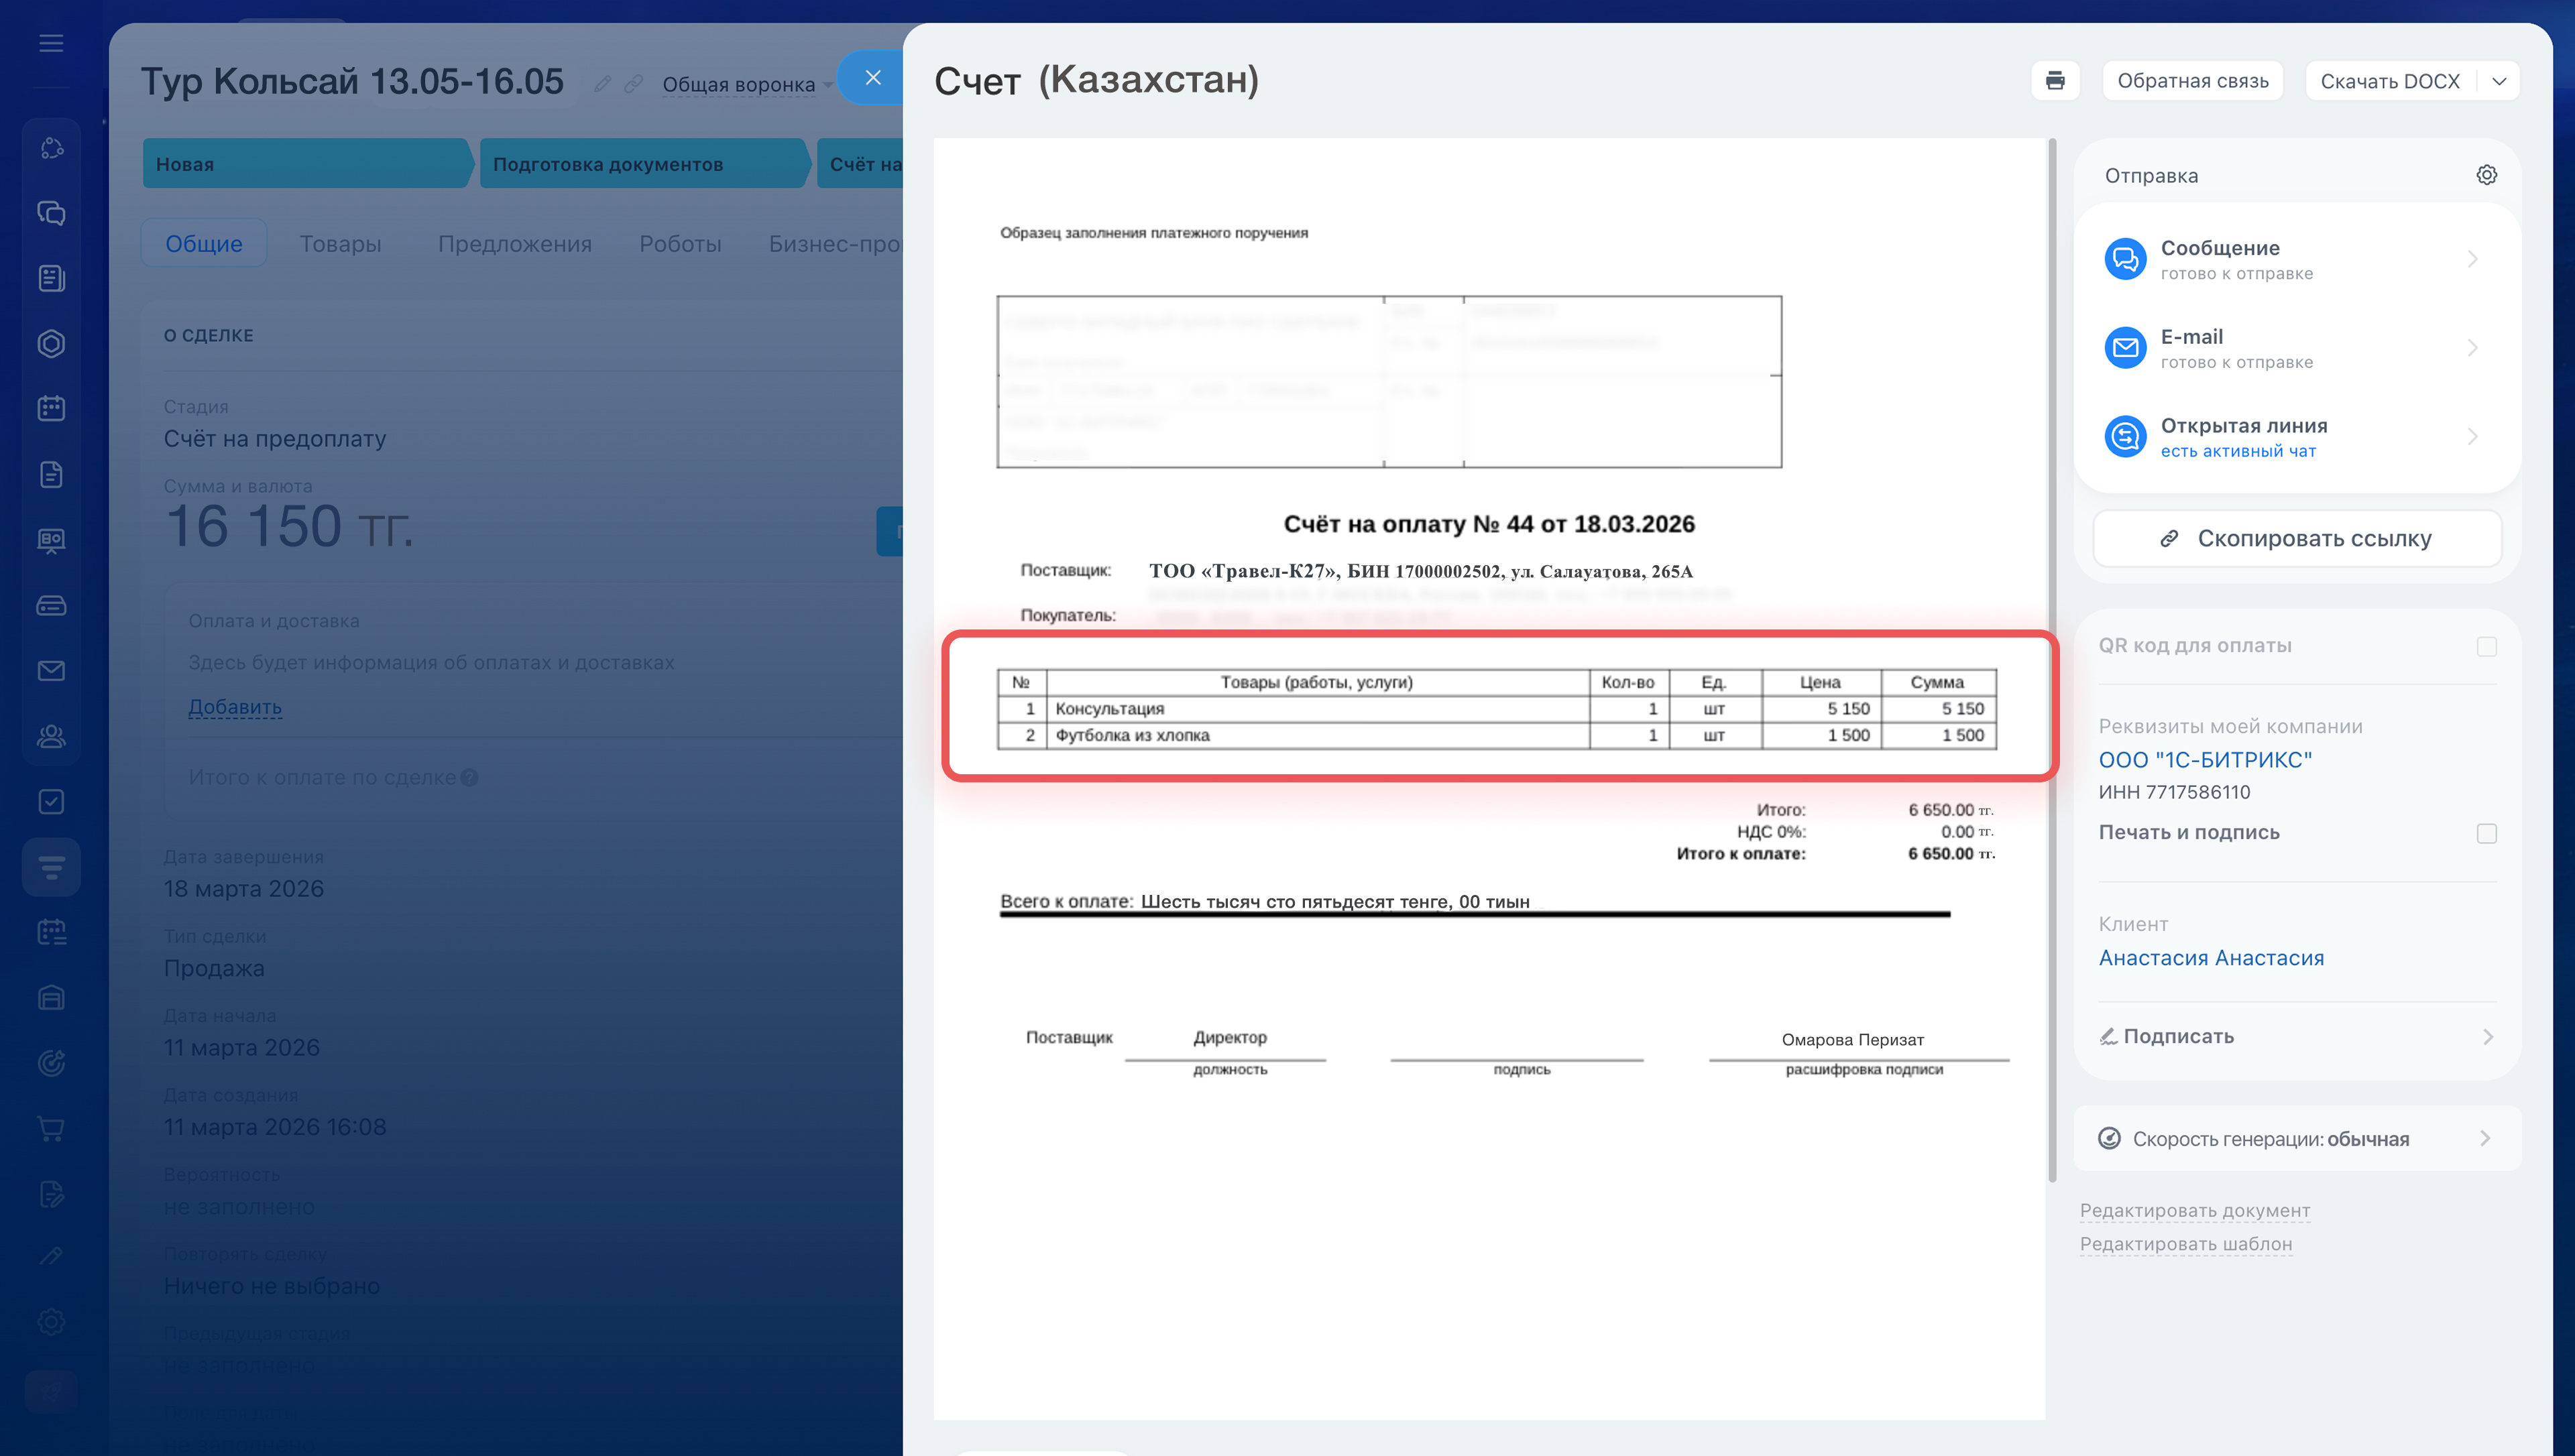Open Редактировать шаблон link

click(2185, 1244)
